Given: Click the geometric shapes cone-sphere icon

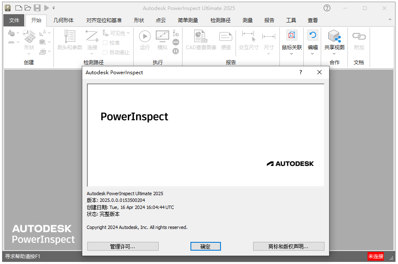Looking at the screenshot, I should [11, 33].
